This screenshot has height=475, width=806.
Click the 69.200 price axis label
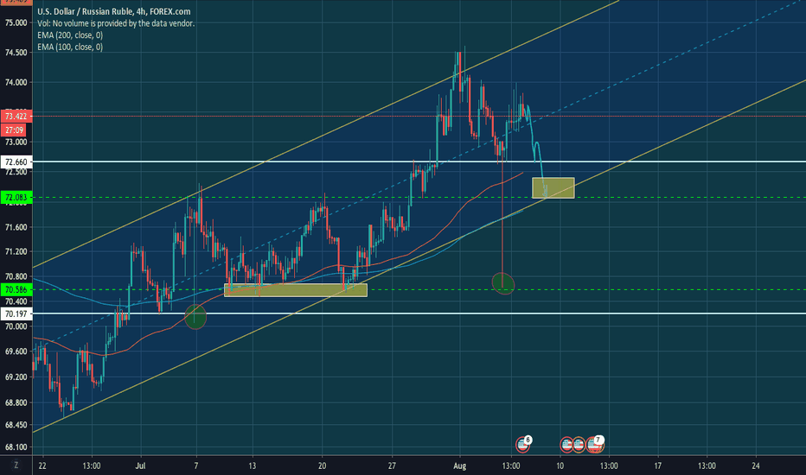pyautogui.click(x=16, y=377)
